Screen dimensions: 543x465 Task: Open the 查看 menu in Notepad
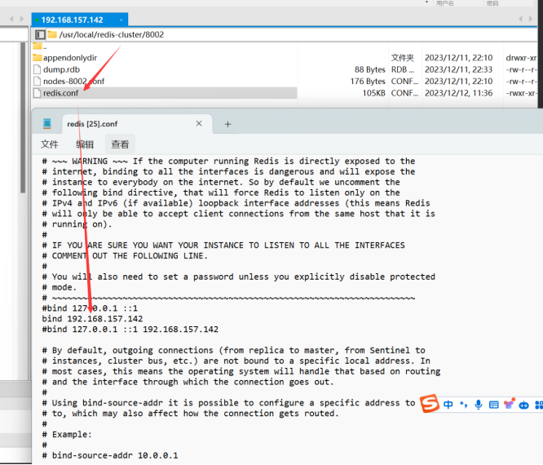click(x=120, y=144)
